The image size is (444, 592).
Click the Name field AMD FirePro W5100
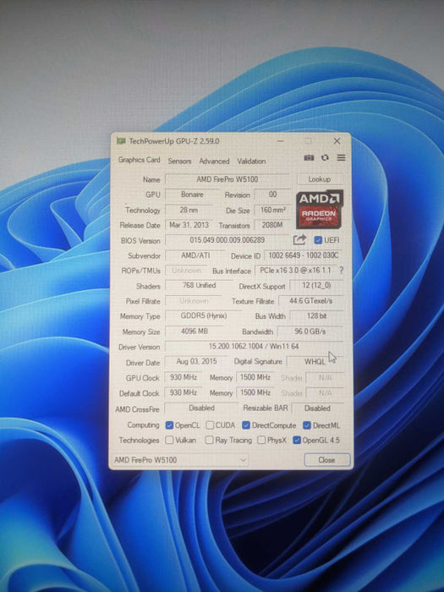point(227,179)
